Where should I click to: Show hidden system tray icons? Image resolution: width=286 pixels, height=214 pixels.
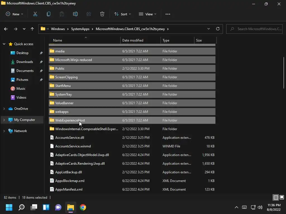pyautogui.click(x=236, y=207)
